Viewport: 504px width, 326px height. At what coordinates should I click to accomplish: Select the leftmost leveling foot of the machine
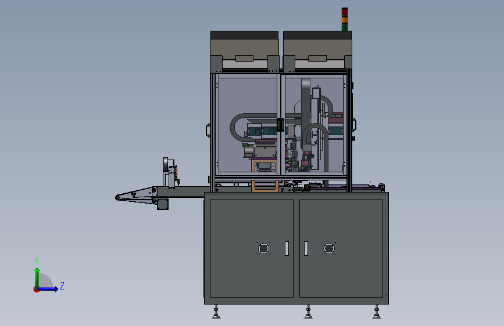coord(216,311)
